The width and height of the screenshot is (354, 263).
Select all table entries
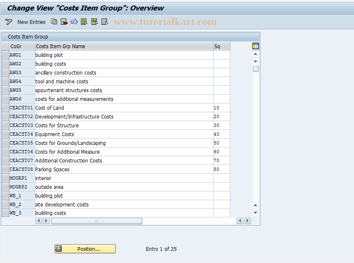[x=84, y=21]
